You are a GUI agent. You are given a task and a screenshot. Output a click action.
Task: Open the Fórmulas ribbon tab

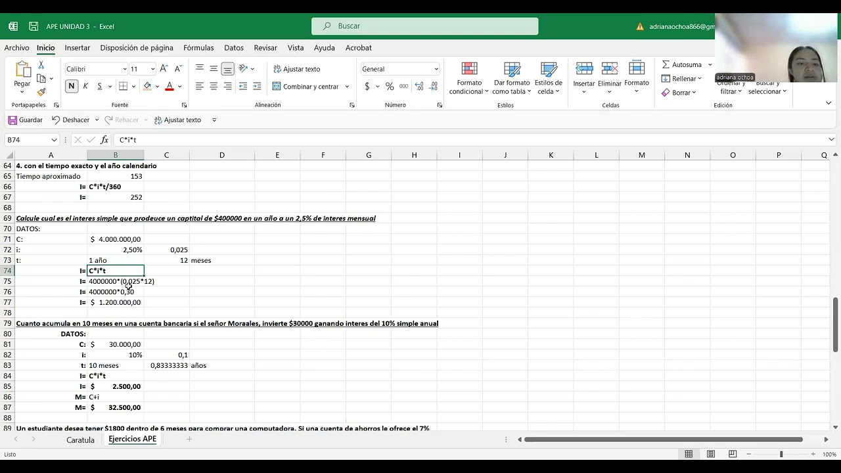tap(198, 48)
